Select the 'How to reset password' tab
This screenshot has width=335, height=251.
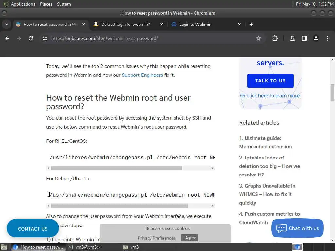tap(50, 24)
